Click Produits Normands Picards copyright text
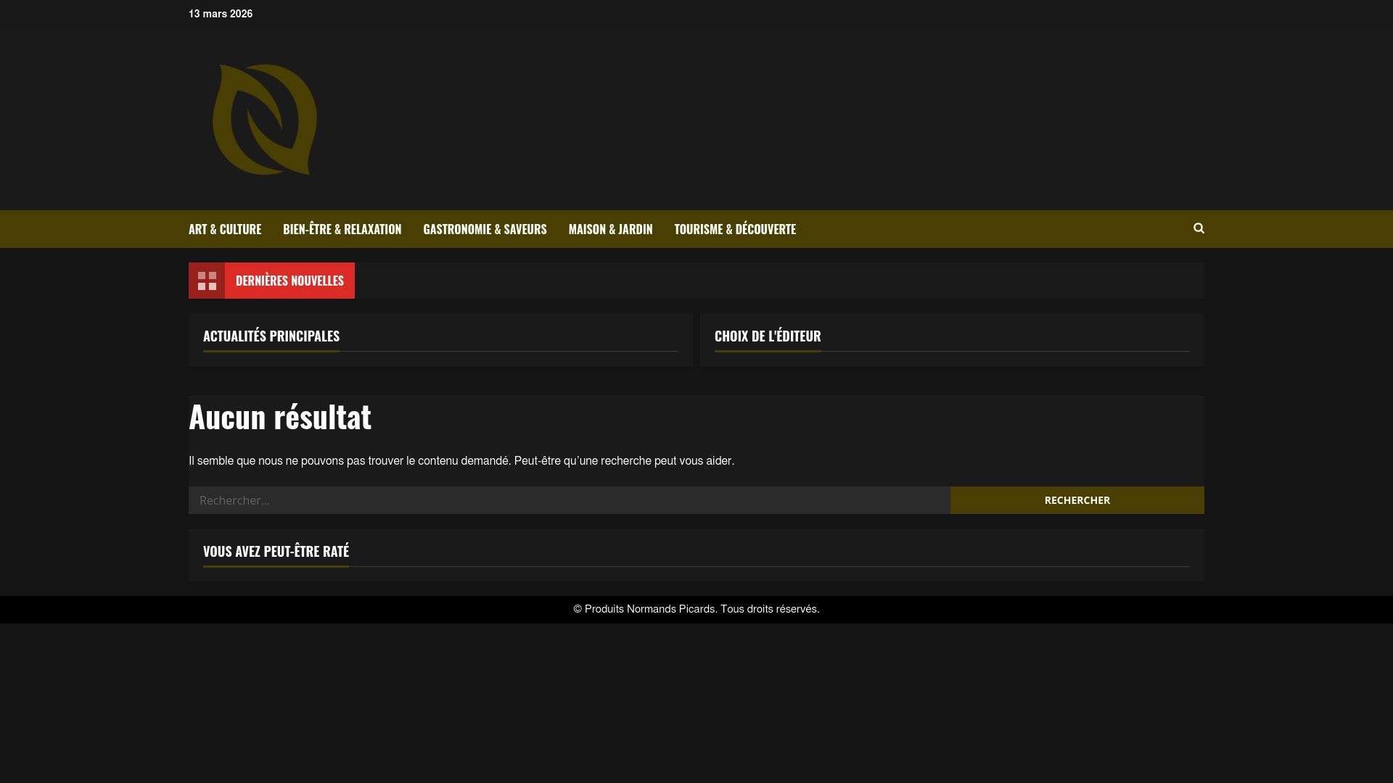Image resolution: width=1393 pixels, height=783 pixels. (696, 609)
